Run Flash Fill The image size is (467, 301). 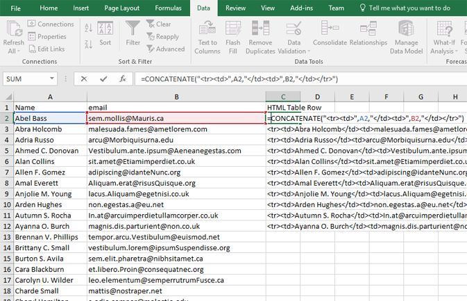pyautogui.click(x=233, y=38)
